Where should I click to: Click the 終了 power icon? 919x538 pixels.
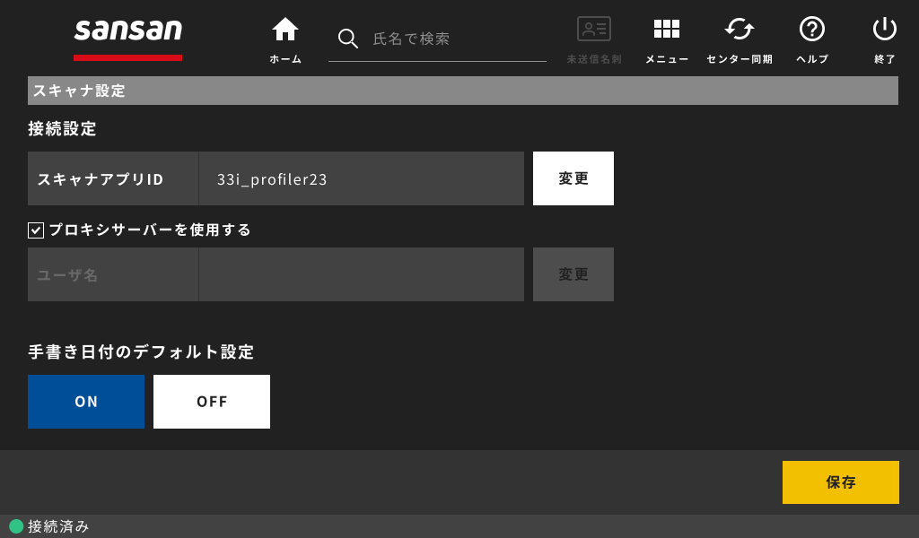884,29
